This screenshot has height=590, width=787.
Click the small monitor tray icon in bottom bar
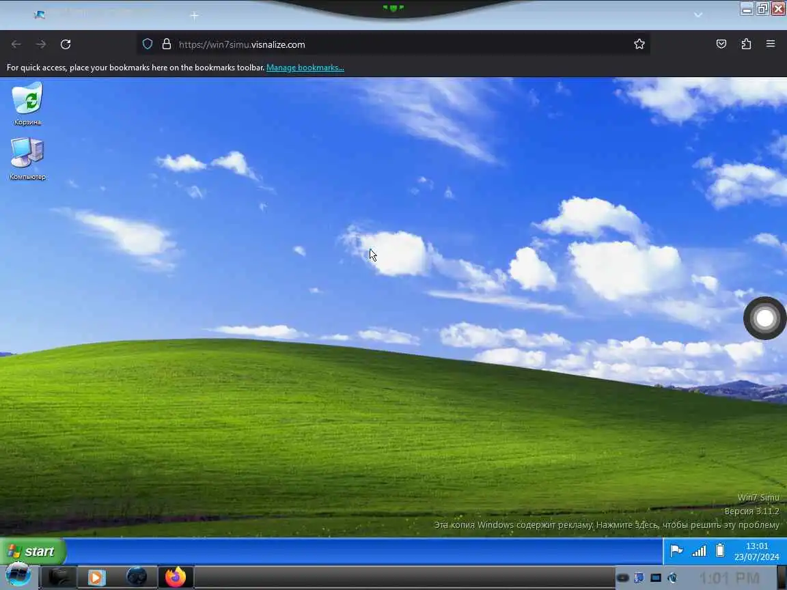pyautogui.click(x=656, y=578)
